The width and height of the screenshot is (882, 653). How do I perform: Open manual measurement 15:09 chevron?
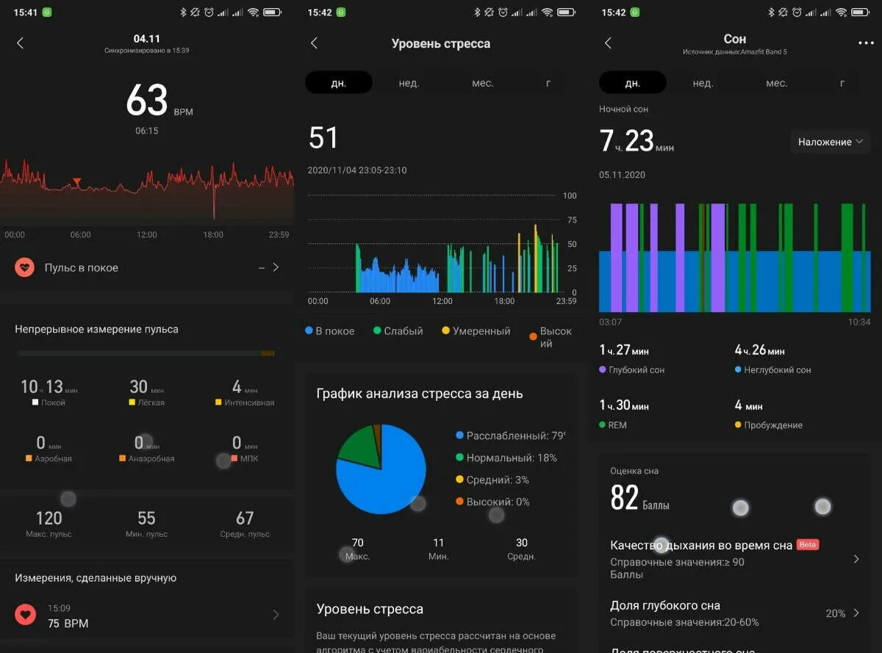click(276, 615)
